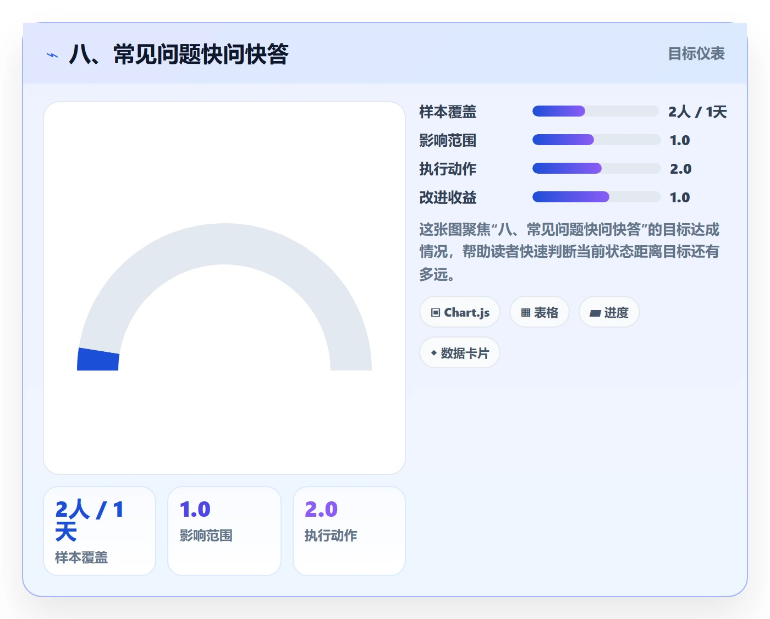Click the bar icon inside the 进度 chip
The width and height of the screenshot is (770, 619).
595,313
